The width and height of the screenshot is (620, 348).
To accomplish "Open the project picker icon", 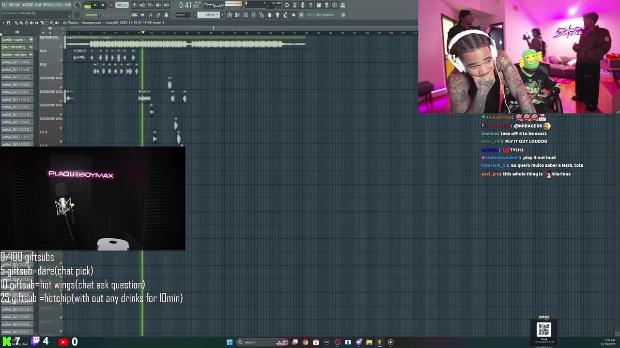I will point(269,15).
